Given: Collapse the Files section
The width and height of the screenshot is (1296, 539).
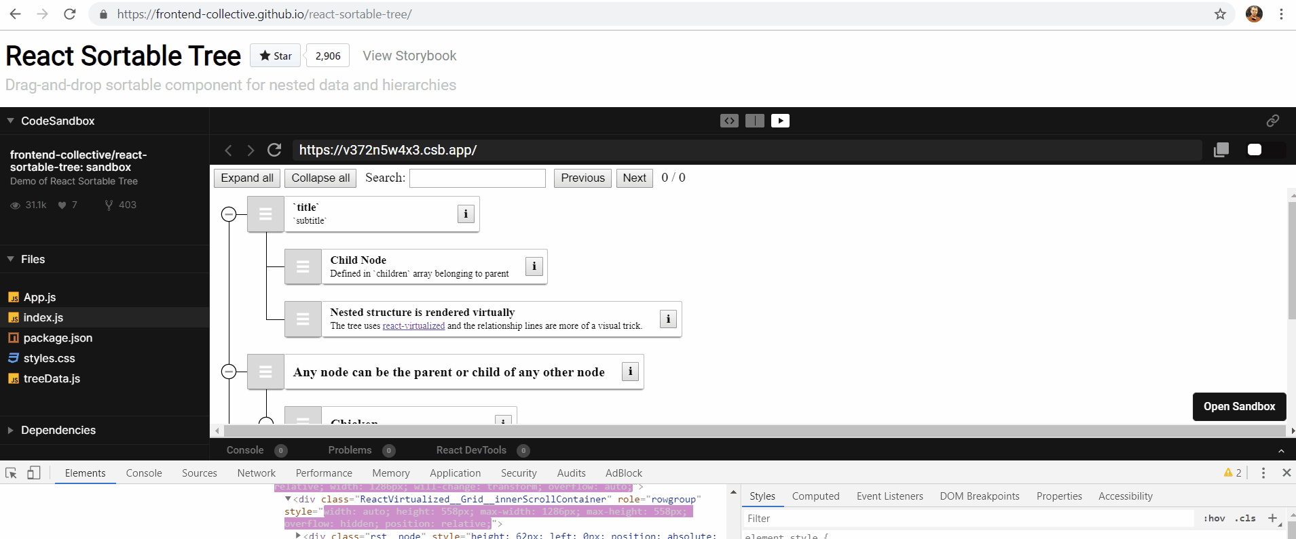Looking at the screenshot, I should click(10, 259).
